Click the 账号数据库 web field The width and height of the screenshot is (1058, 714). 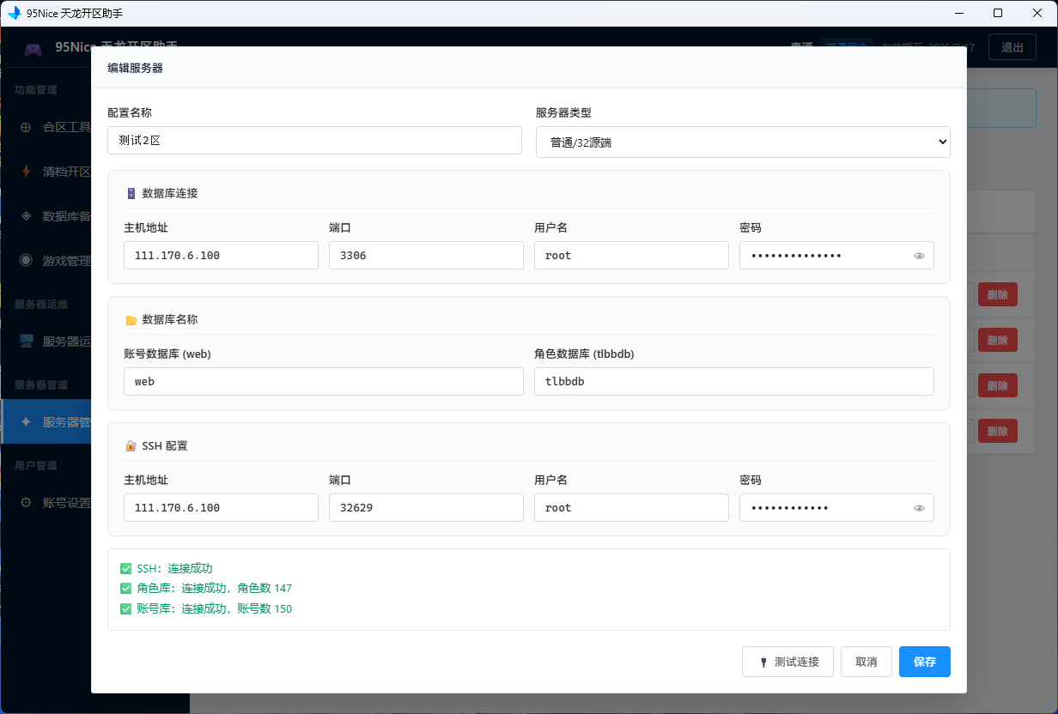tap(324, 382)
